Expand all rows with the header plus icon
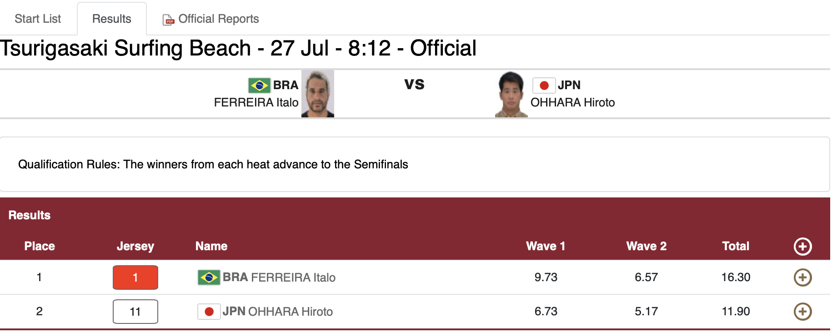The image size is (832, 333). pyautogui.click(x=802, y=247)
